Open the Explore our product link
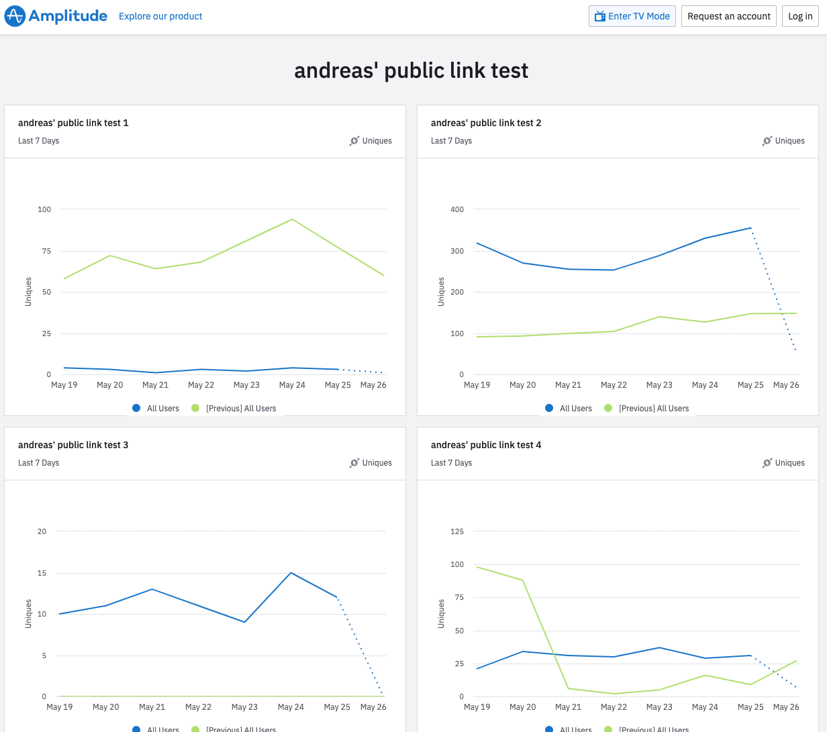This screenshot has height=732, width=827. click(160, 16)
